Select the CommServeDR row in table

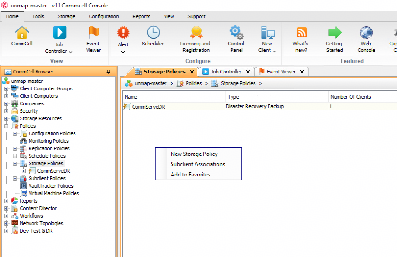click(x=260, y=106)
